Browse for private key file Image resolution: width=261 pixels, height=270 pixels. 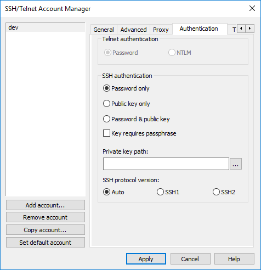236,164
